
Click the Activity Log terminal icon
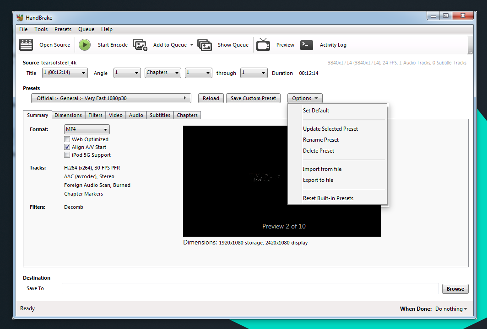307,45
